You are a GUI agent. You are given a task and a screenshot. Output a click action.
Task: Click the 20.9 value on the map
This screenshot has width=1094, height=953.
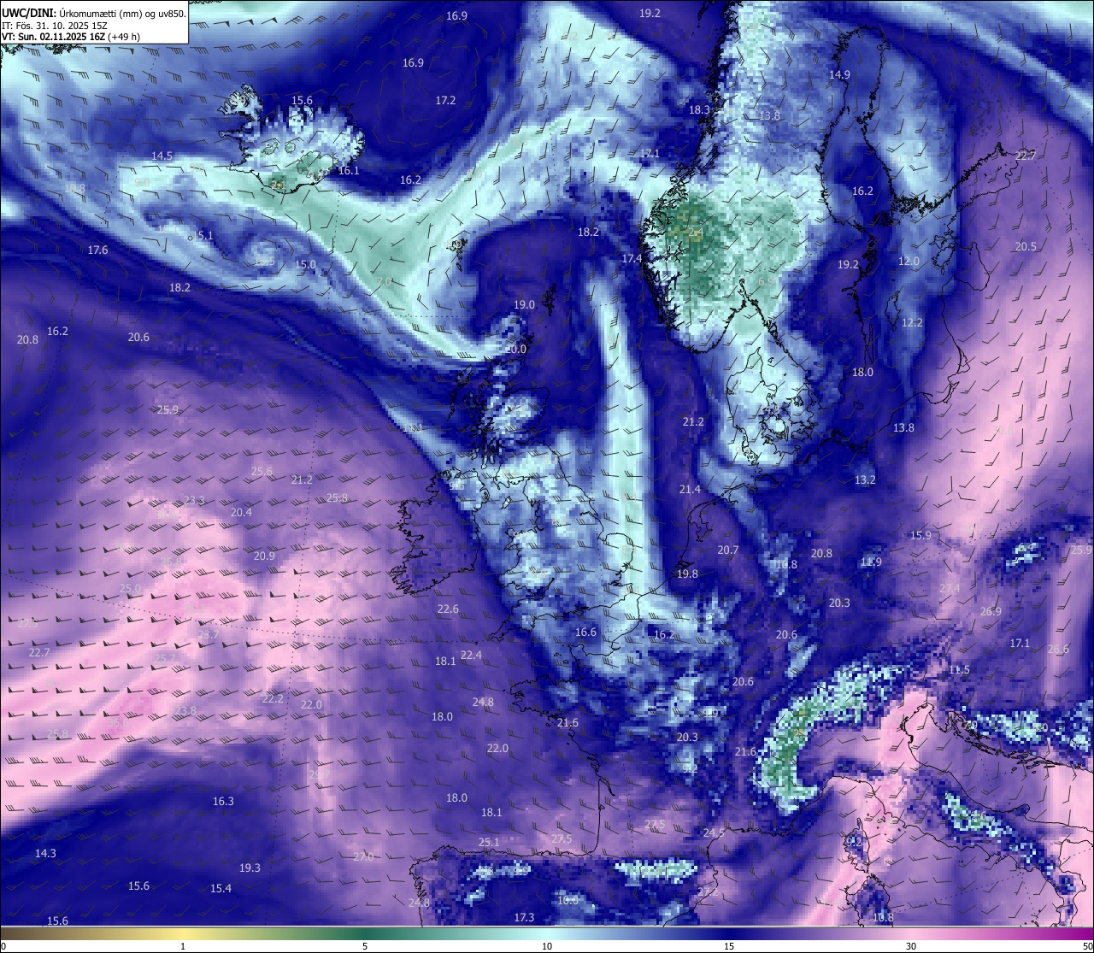point(264,556)
